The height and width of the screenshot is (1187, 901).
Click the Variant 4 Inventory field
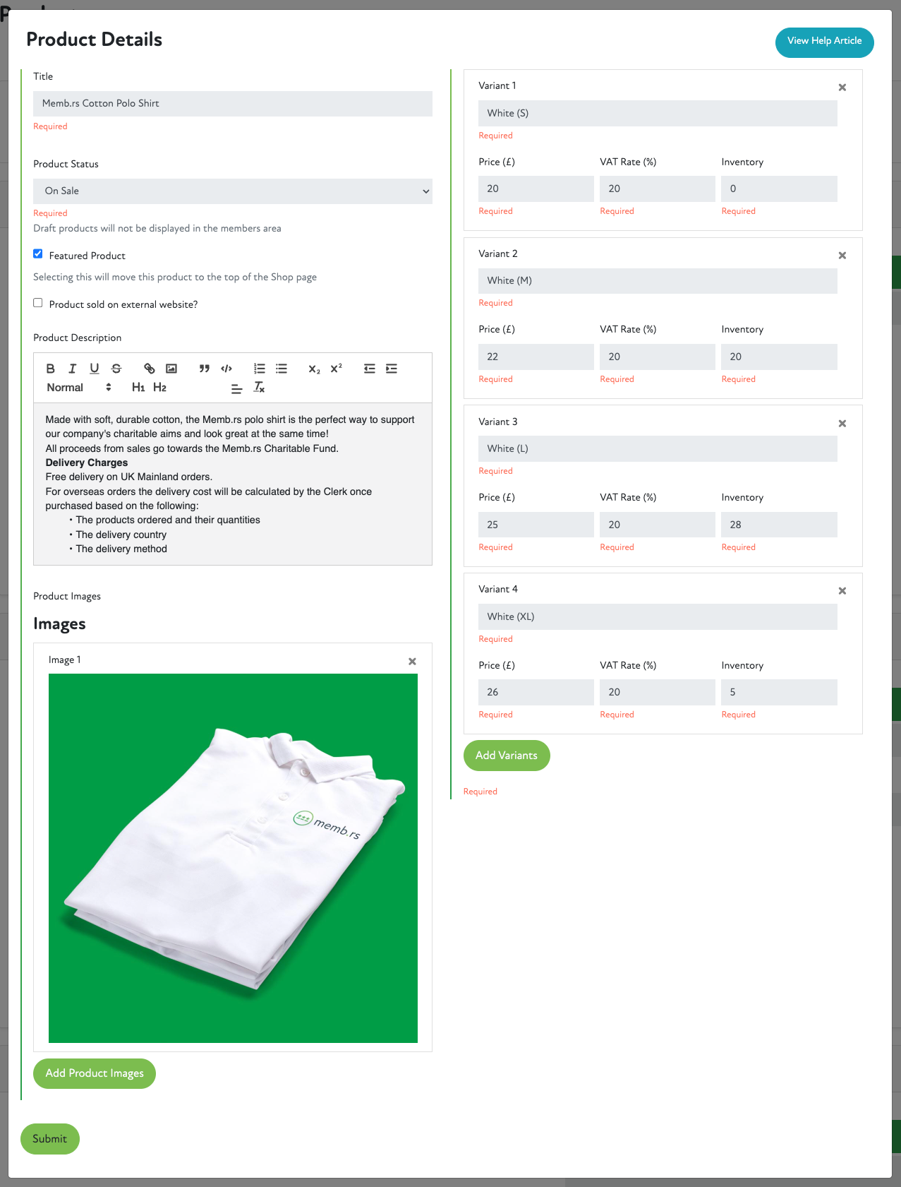(778, 692)
